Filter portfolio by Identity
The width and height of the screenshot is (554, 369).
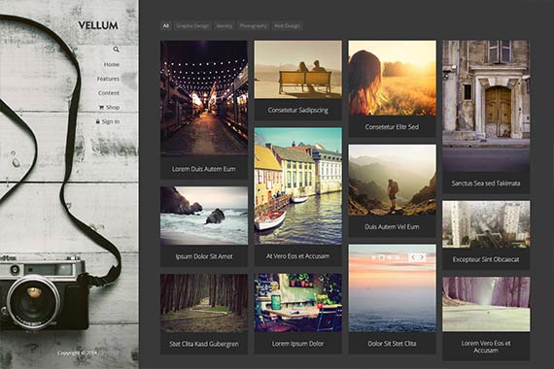pos(225,26)
